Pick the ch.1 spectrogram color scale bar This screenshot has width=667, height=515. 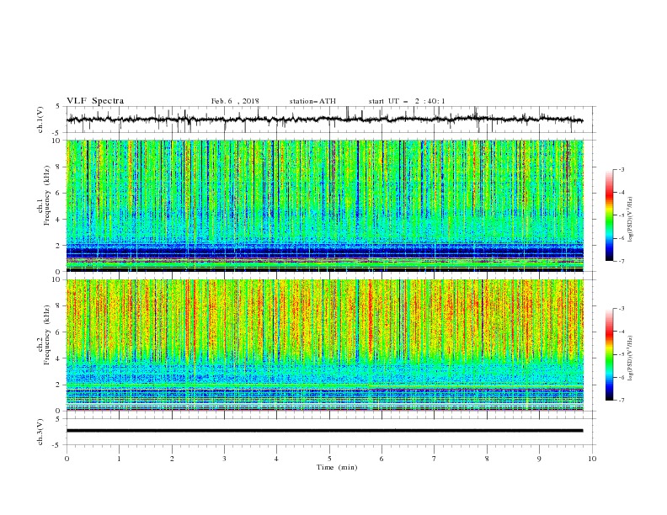coord(609,215)
